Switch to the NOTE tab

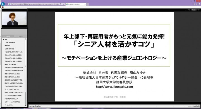[x=21, y=36]
